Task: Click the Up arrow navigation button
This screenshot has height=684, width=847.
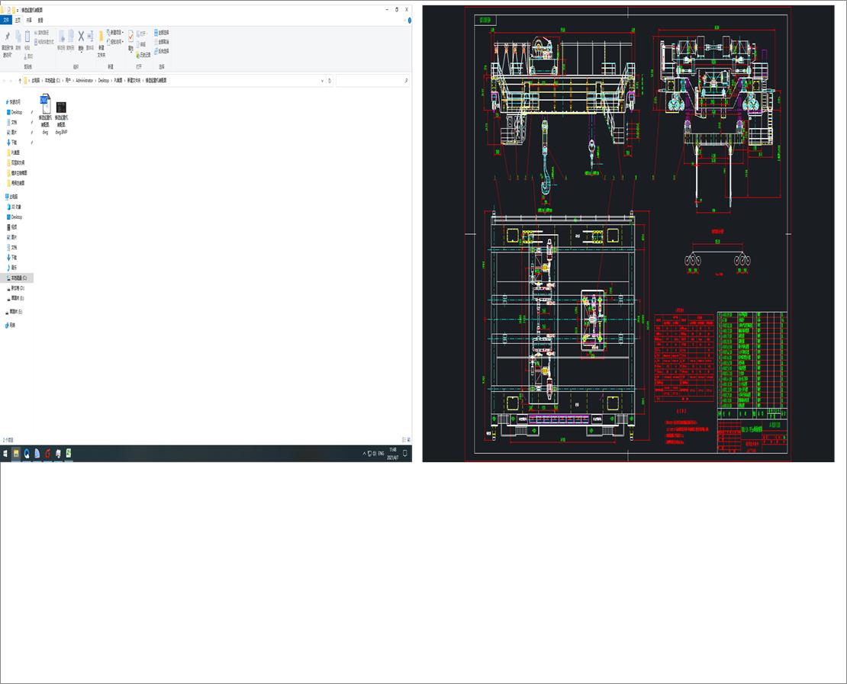Action: (20, 80)
